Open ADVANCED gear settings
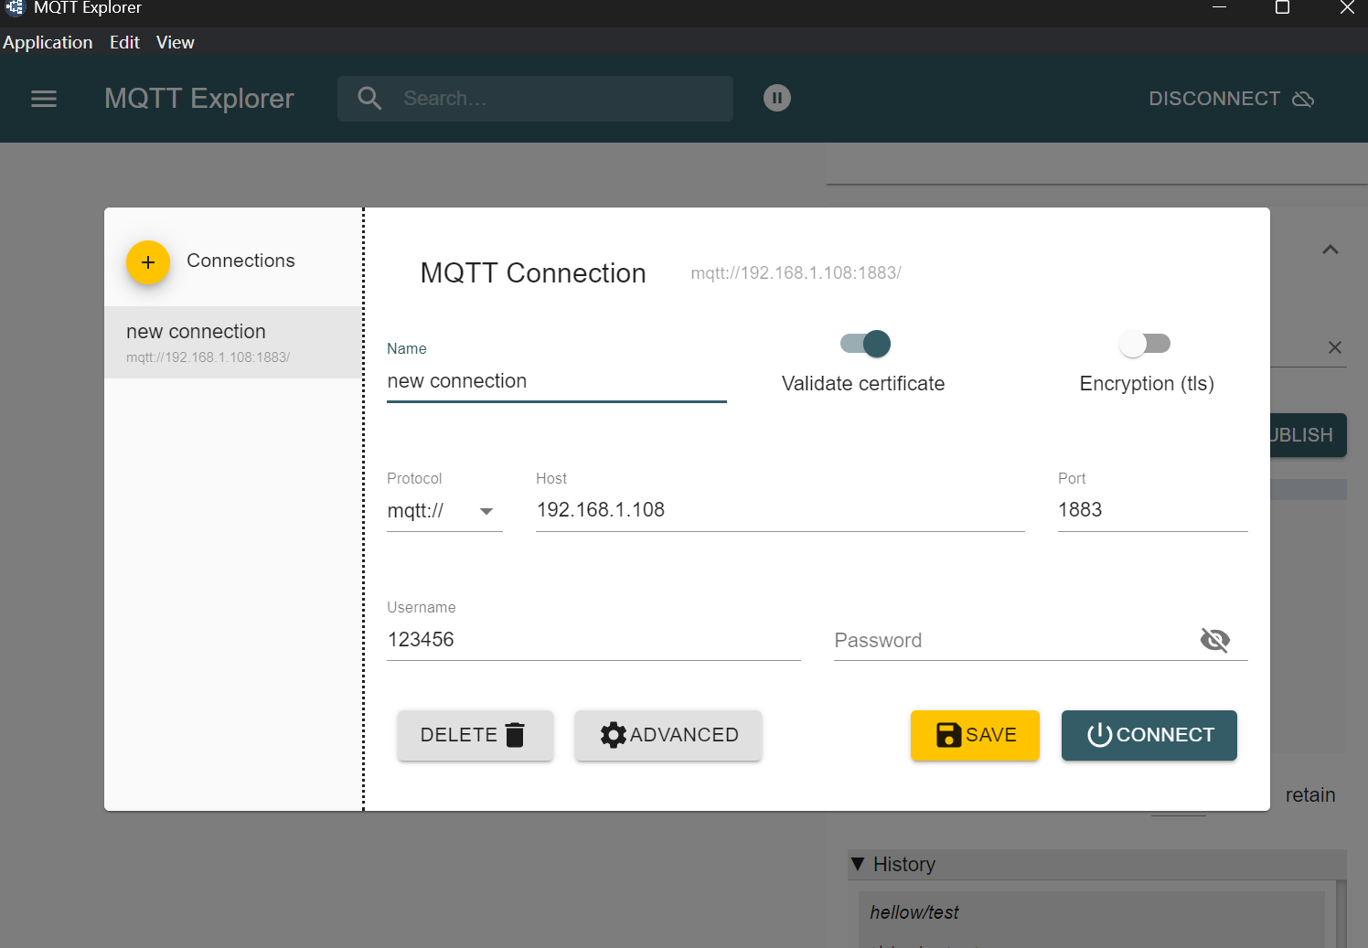Screen dimensions: 1368x948 668,735
